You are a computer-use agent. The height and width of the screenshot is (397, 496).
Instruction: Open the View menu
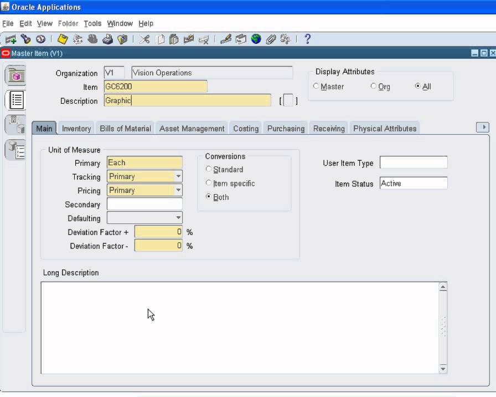pyautogui.click(x=45, y=23)
